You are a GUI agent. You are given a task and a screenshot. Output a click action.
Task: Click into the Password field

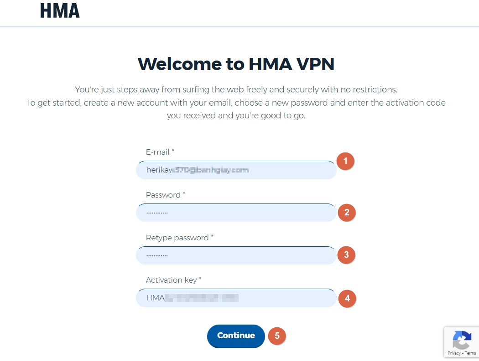pos(236,213)
